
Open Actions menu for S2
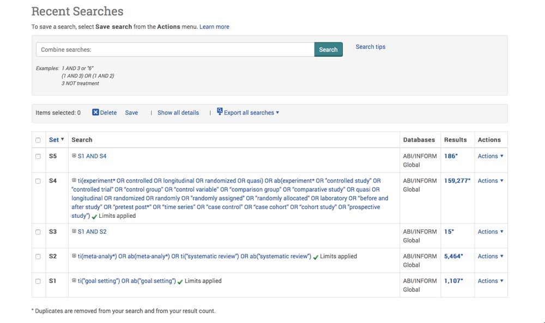(491, 256)
